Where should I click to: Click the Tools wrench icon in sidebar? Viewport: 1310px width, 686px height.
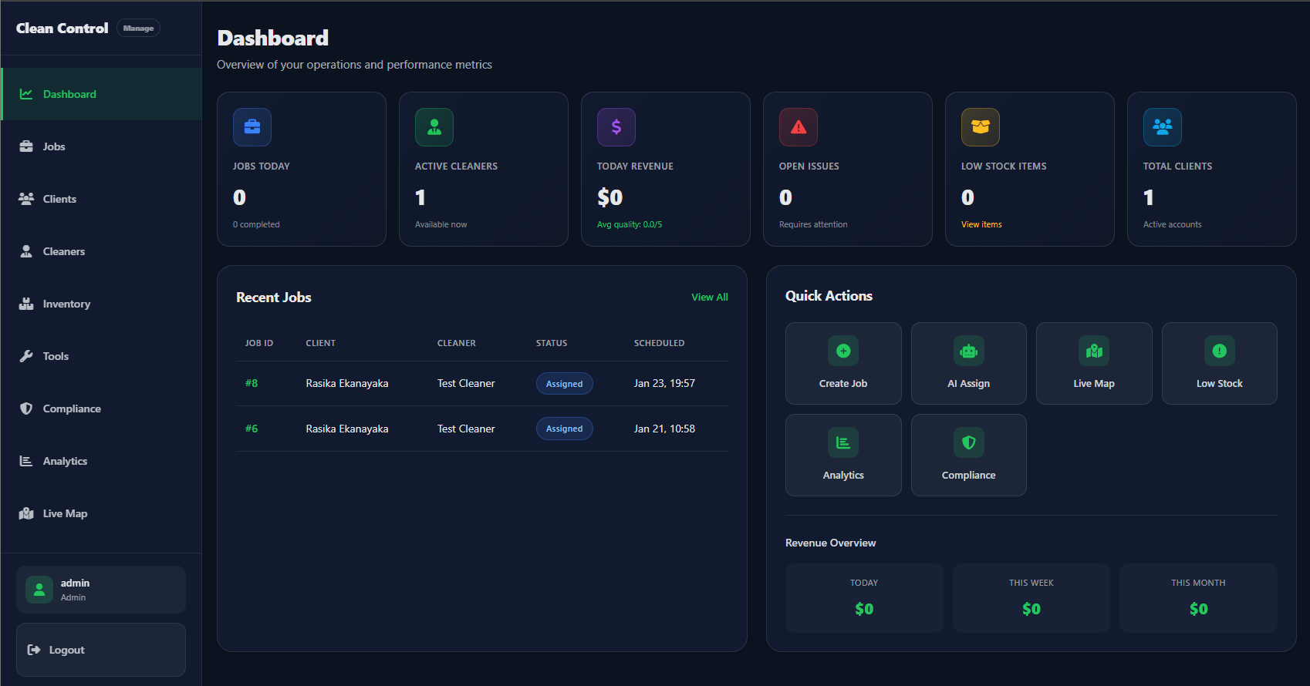pos(26,356)
